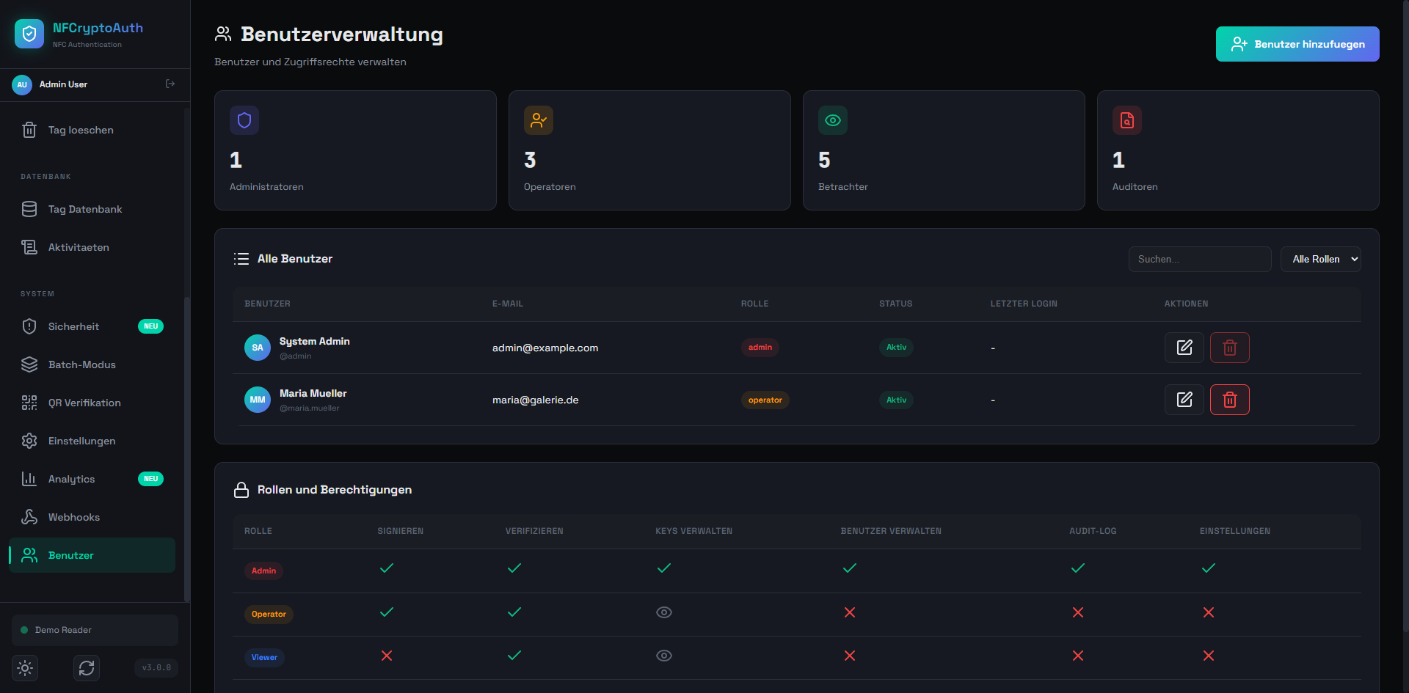Click the edit icon for Maria Mueller
This screenshot has height=693, width=1409.
click(x=1184, y=400)
